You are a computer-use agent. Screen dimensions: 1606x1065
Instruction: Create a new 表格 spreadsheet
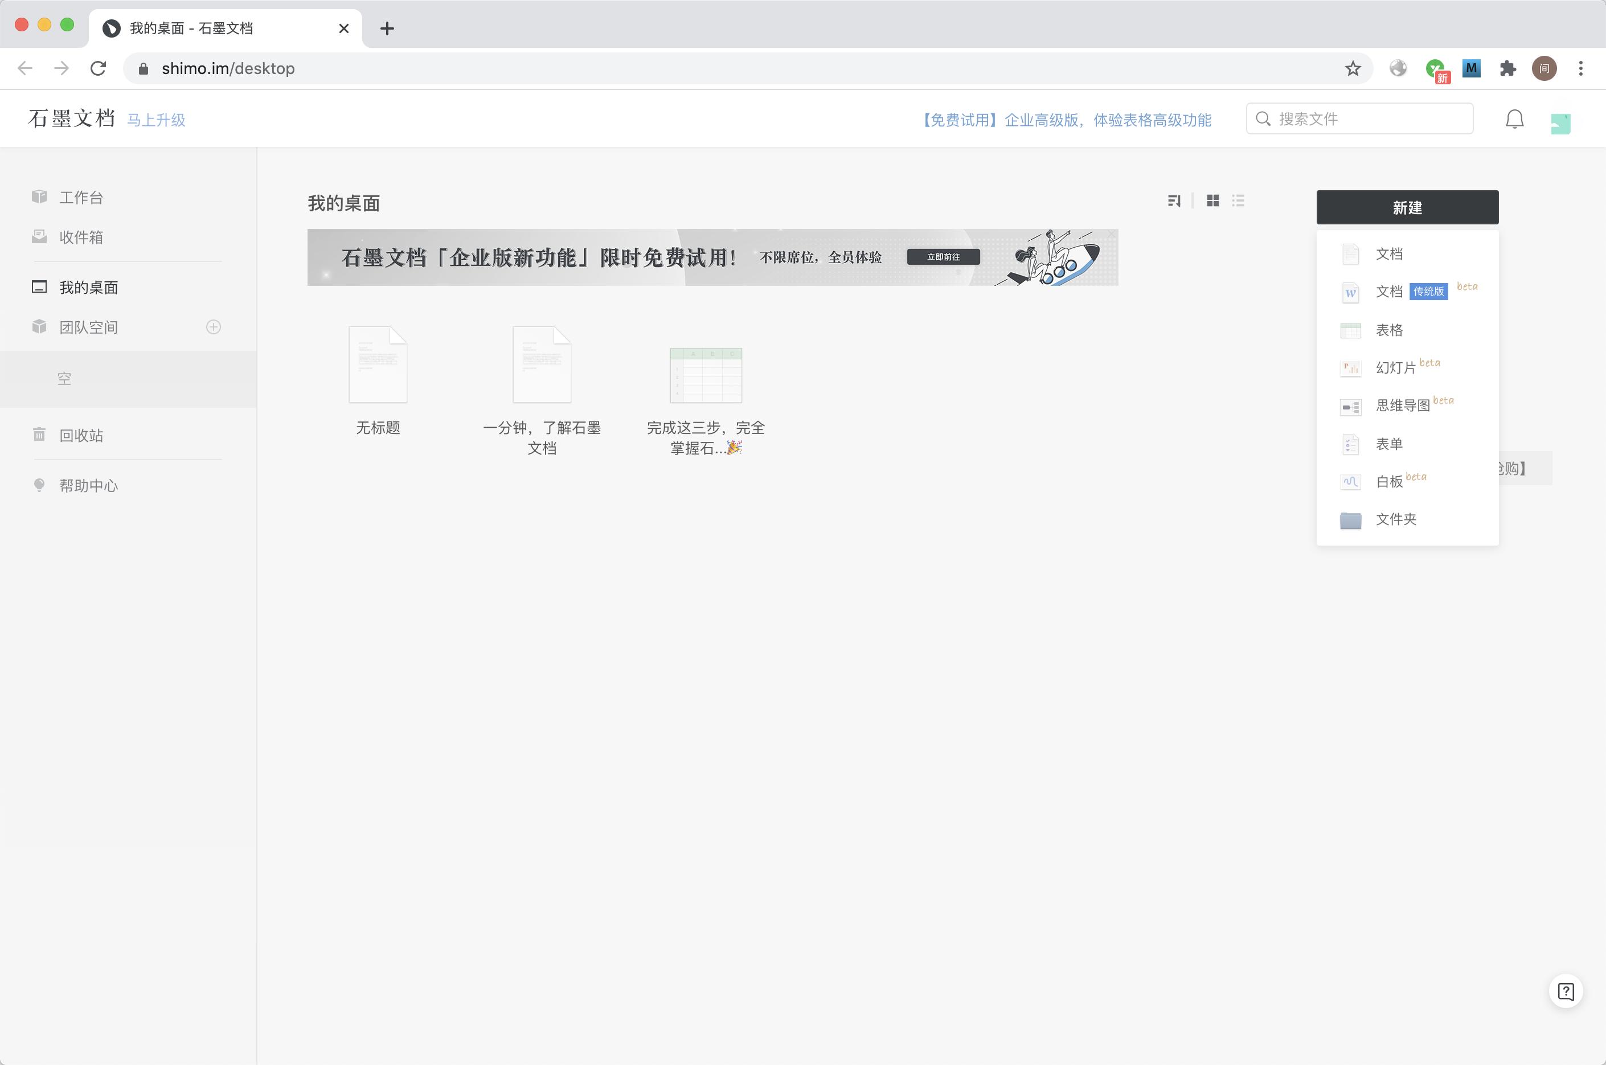click(1390, 330)
